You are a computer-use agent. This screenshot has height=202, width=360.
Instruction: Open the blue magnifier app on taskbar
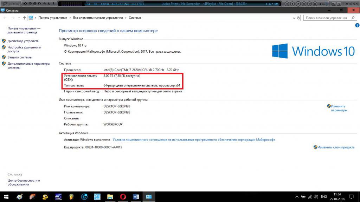97,197
